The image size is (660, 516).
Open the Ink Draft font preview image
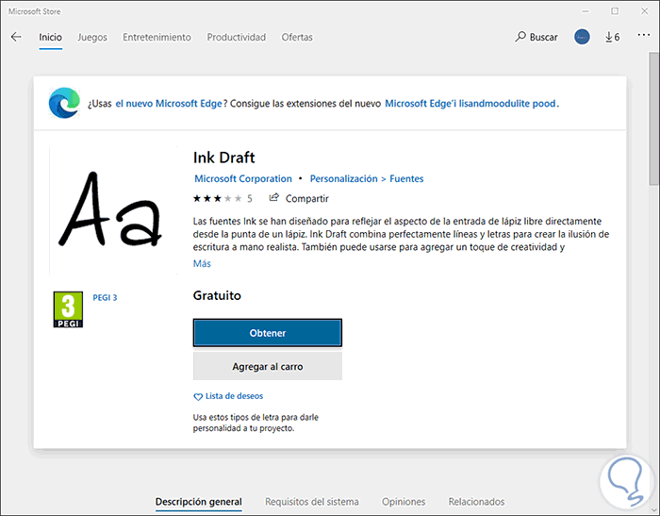pyautogui.click(x=113, y=209)
